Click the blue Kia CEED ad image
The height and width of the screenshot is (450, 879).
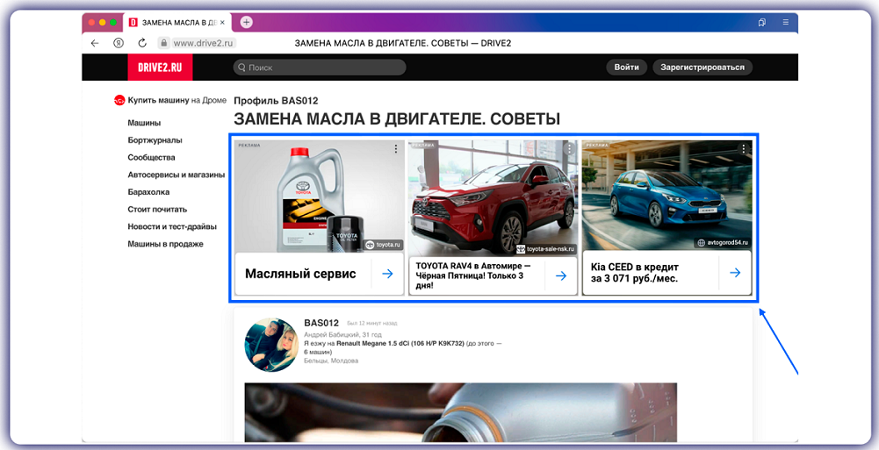point(667,195)
